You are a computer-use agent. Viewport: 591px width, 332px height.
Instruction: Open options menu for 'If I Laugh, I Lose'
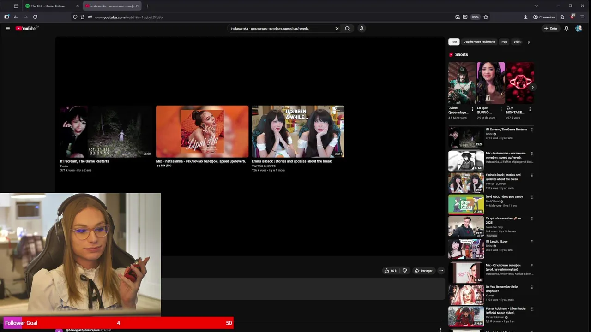pyautogui.click(x=532, y=242)
